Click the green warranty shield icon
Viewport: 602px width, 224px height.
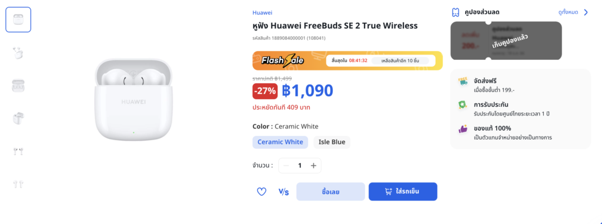(463, 106)
